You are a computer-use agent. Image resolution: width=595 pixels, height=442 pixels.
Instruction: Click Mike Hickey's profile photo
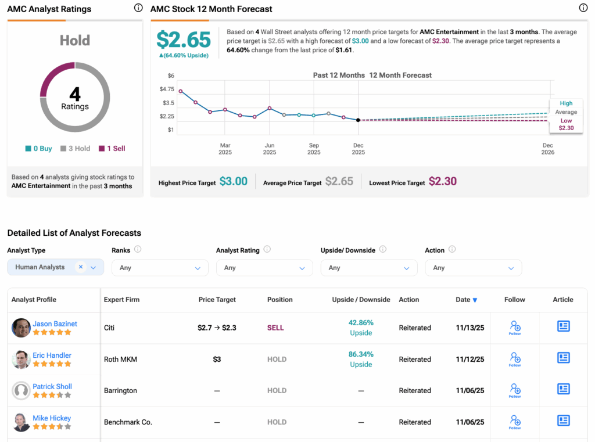(x=21, y=422)
